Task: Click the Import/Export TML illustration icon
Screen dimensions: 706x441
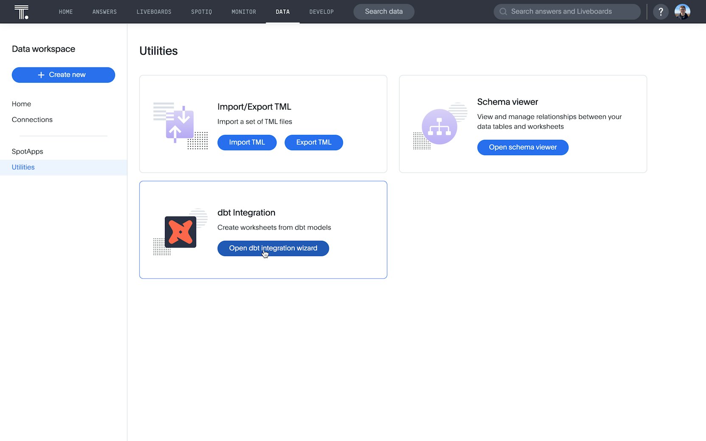Action: [180, 124]
